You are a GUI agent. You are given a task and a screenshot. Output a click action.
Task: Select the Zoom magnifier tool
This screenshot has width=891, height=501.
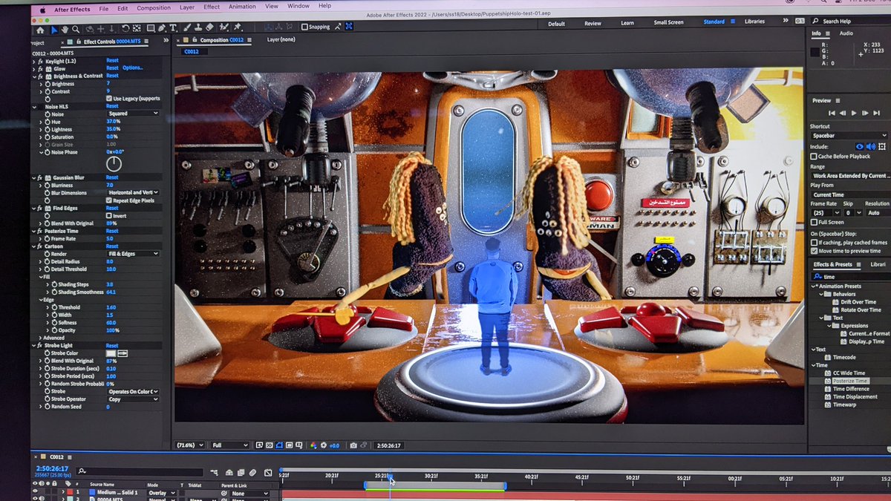point(76,30)
